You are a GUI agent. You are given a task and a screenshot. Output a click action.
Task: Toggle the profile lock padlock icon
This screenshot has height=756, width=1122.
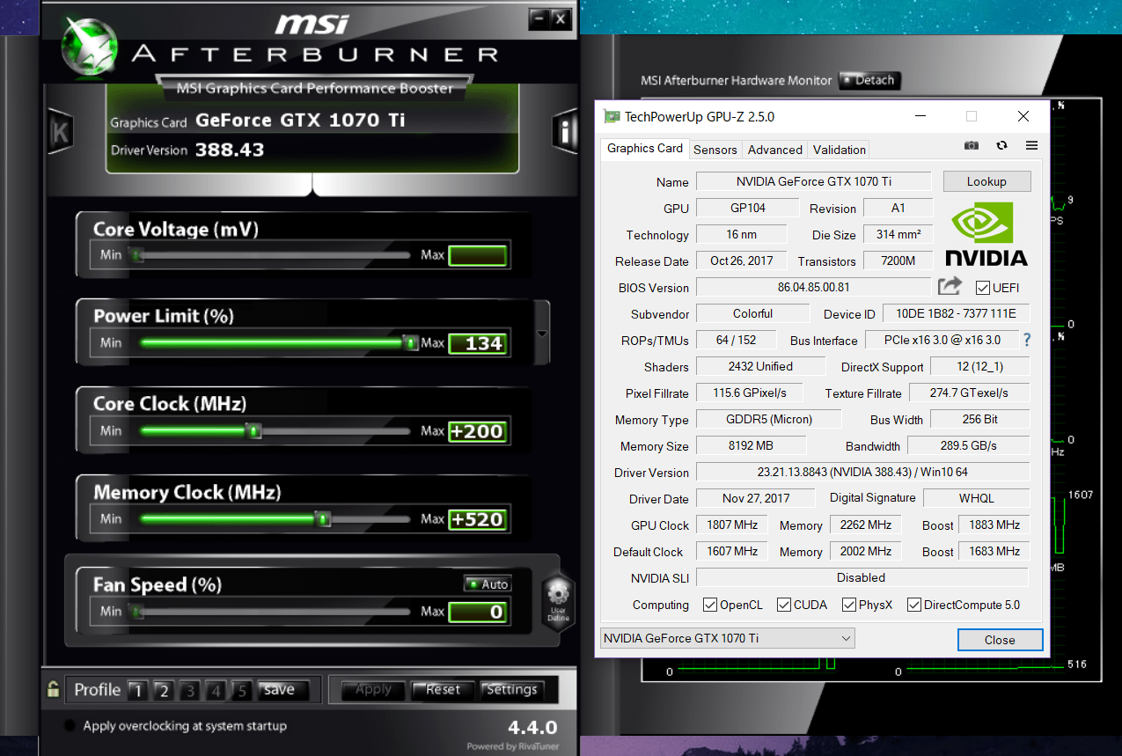pyautogui.click(x=53, y=690)
